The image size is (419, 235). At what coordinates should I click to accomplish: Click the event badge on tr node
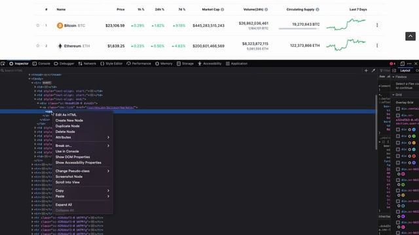tap(46, 83)
